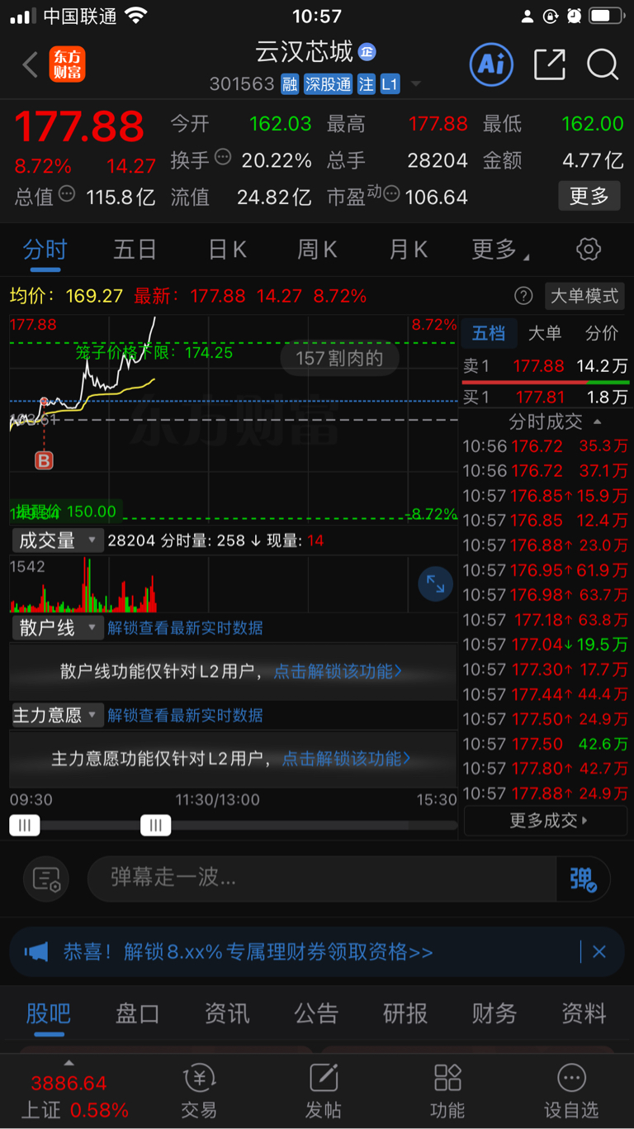Expand the 分时成交 sort arrow

pyautogui.click(x=598, y=422)
